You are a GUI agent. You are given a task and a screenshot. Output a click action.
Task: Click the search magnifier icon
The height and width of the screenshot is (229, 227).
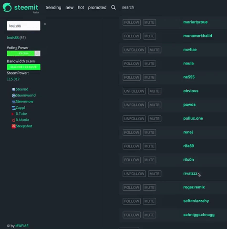[x=113, y=7]
